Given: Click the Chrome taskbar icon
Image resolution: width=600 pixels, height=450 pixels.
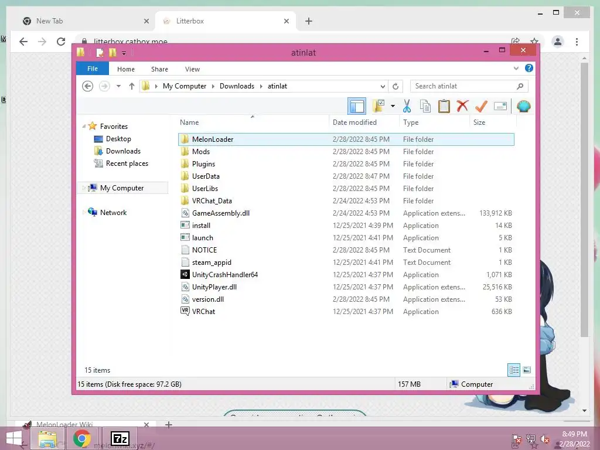Looking at the screenshot, I should coord(82,438).
